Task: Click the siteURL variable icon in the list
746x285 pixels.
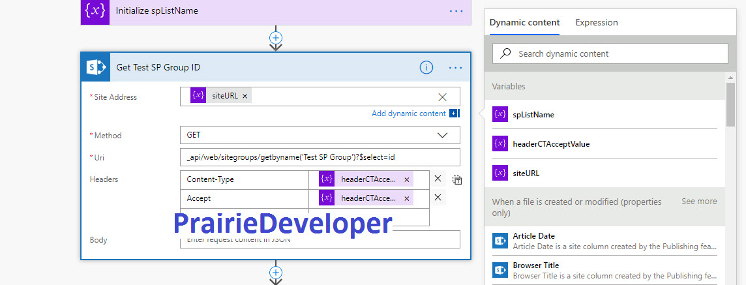Action: tap(500, 173)
